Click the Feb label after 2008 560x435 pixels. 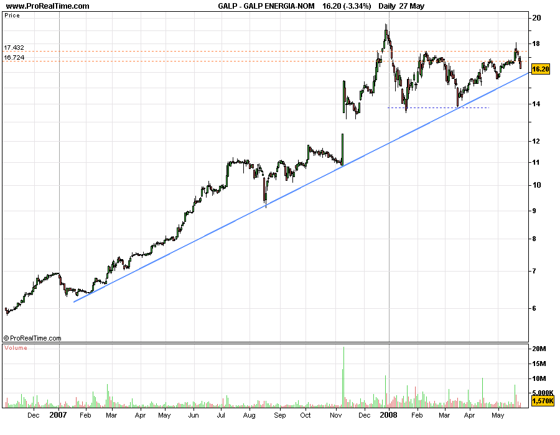coord(417,415)
